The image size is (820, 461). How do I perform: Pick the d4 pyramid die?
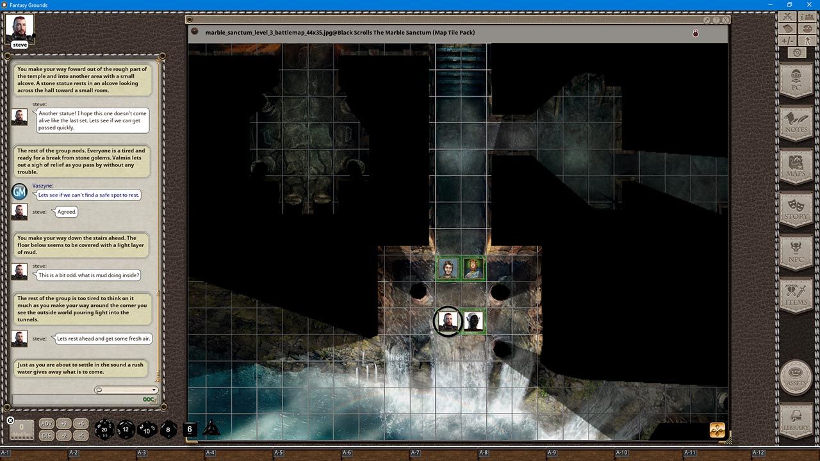click(211, 428)
